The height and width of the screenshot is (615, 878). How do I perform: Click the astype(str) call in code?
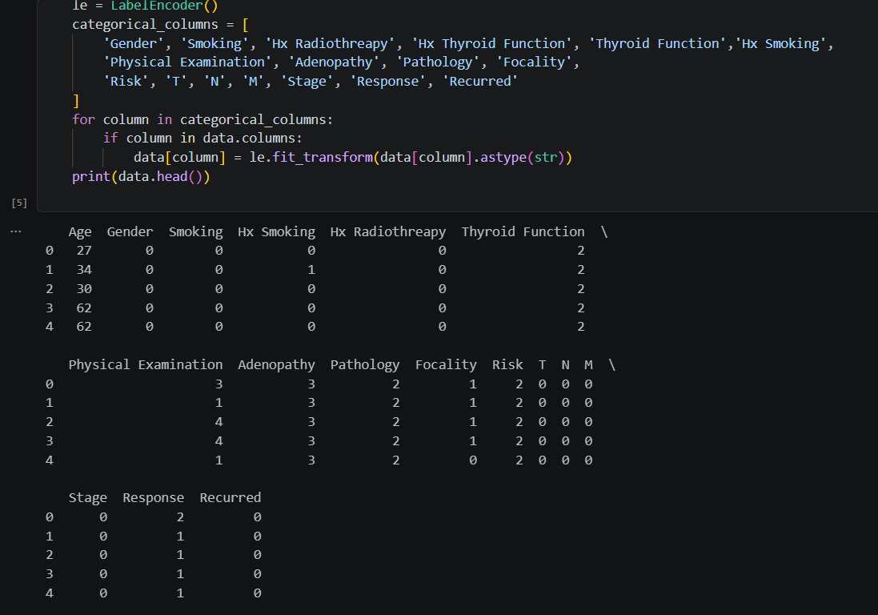click(x=522, y=158)
